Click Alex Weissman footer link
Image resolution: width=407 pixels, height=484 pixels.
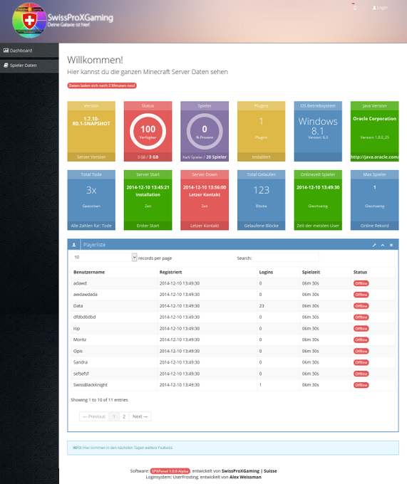coord(245,477)
